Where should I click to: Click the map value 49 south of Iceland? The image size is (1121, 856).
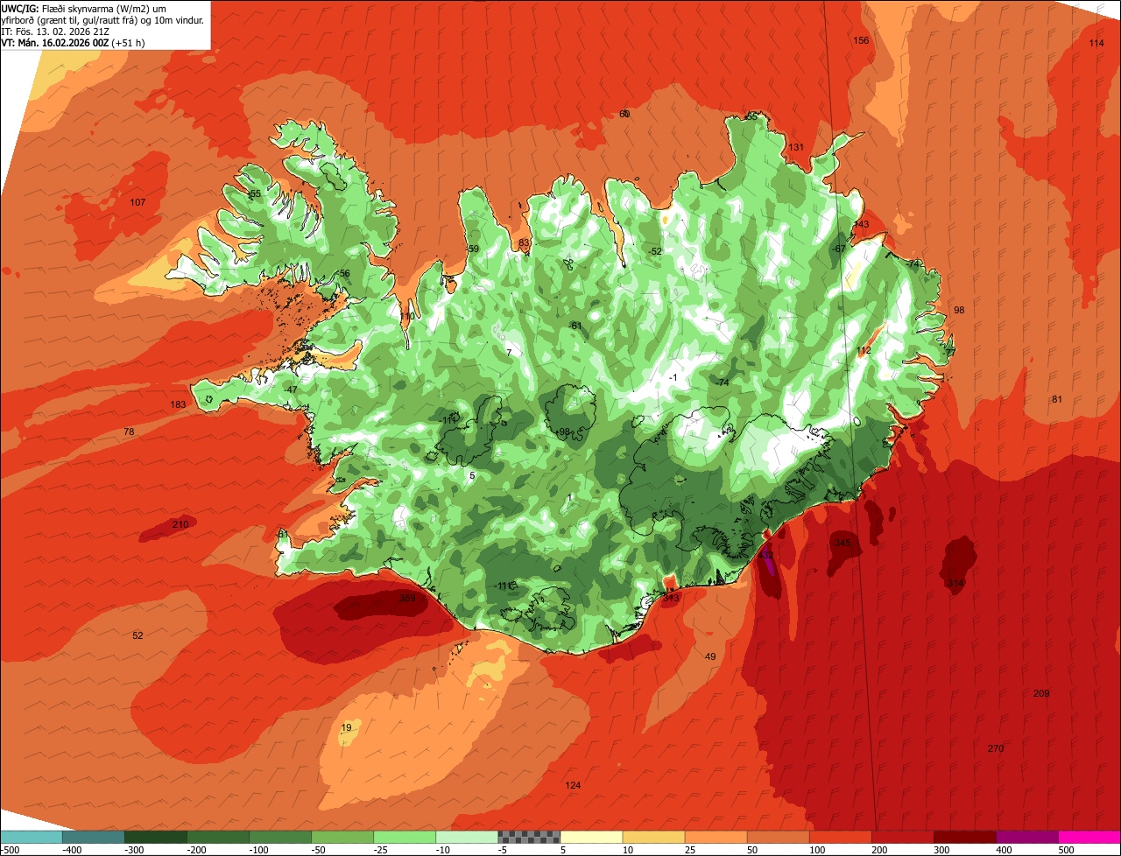[x=710, y=657]
